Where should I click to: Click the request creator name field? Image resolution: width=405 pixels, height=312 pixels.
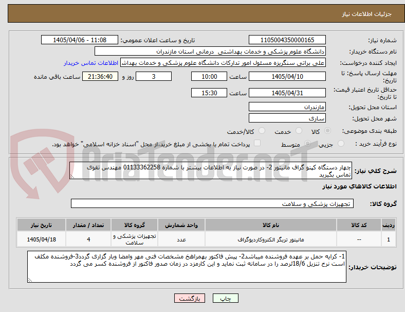[x=223, y=63]
